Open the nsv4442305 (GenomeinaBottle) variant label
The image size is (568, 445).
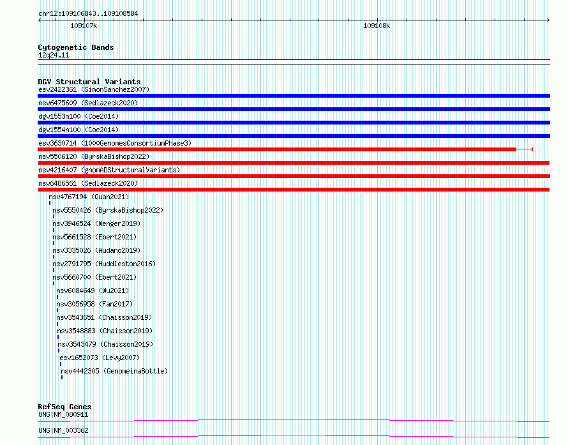114,371
